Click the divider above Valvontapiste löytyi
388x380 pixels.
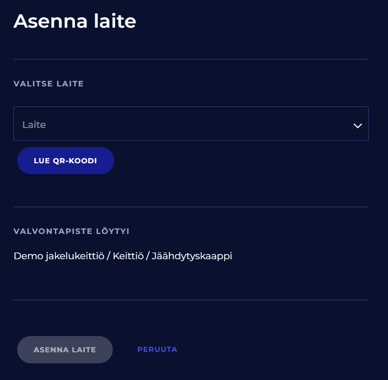pyautogui.click(x=191, y=207)
